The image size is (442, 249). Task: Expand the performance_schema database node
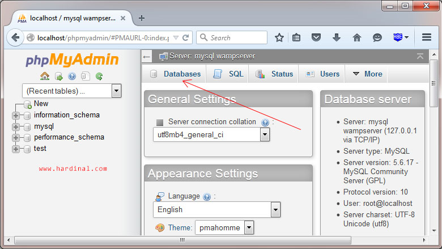point(16,138)
